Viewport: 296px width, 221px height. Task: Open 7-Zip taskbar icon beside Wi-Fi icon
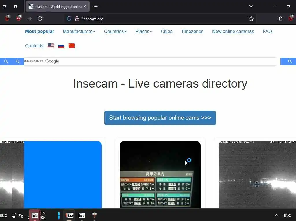[82, 215]
